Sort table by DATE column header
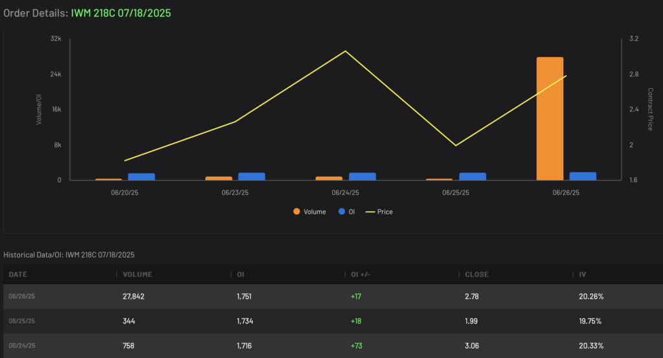This screenshot has width=663, height=358. (x=17, y=274)
